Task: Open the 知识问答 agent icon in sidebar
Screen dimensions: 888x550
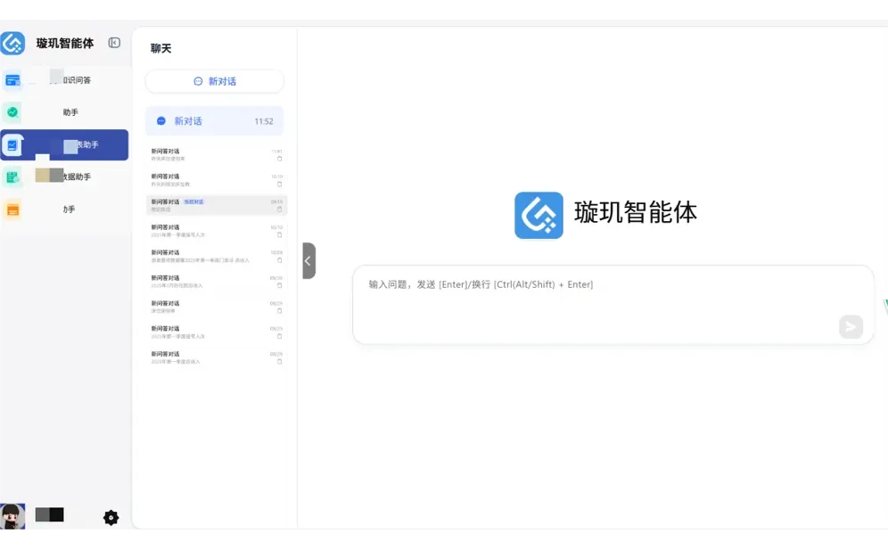Action: (12, 79)
